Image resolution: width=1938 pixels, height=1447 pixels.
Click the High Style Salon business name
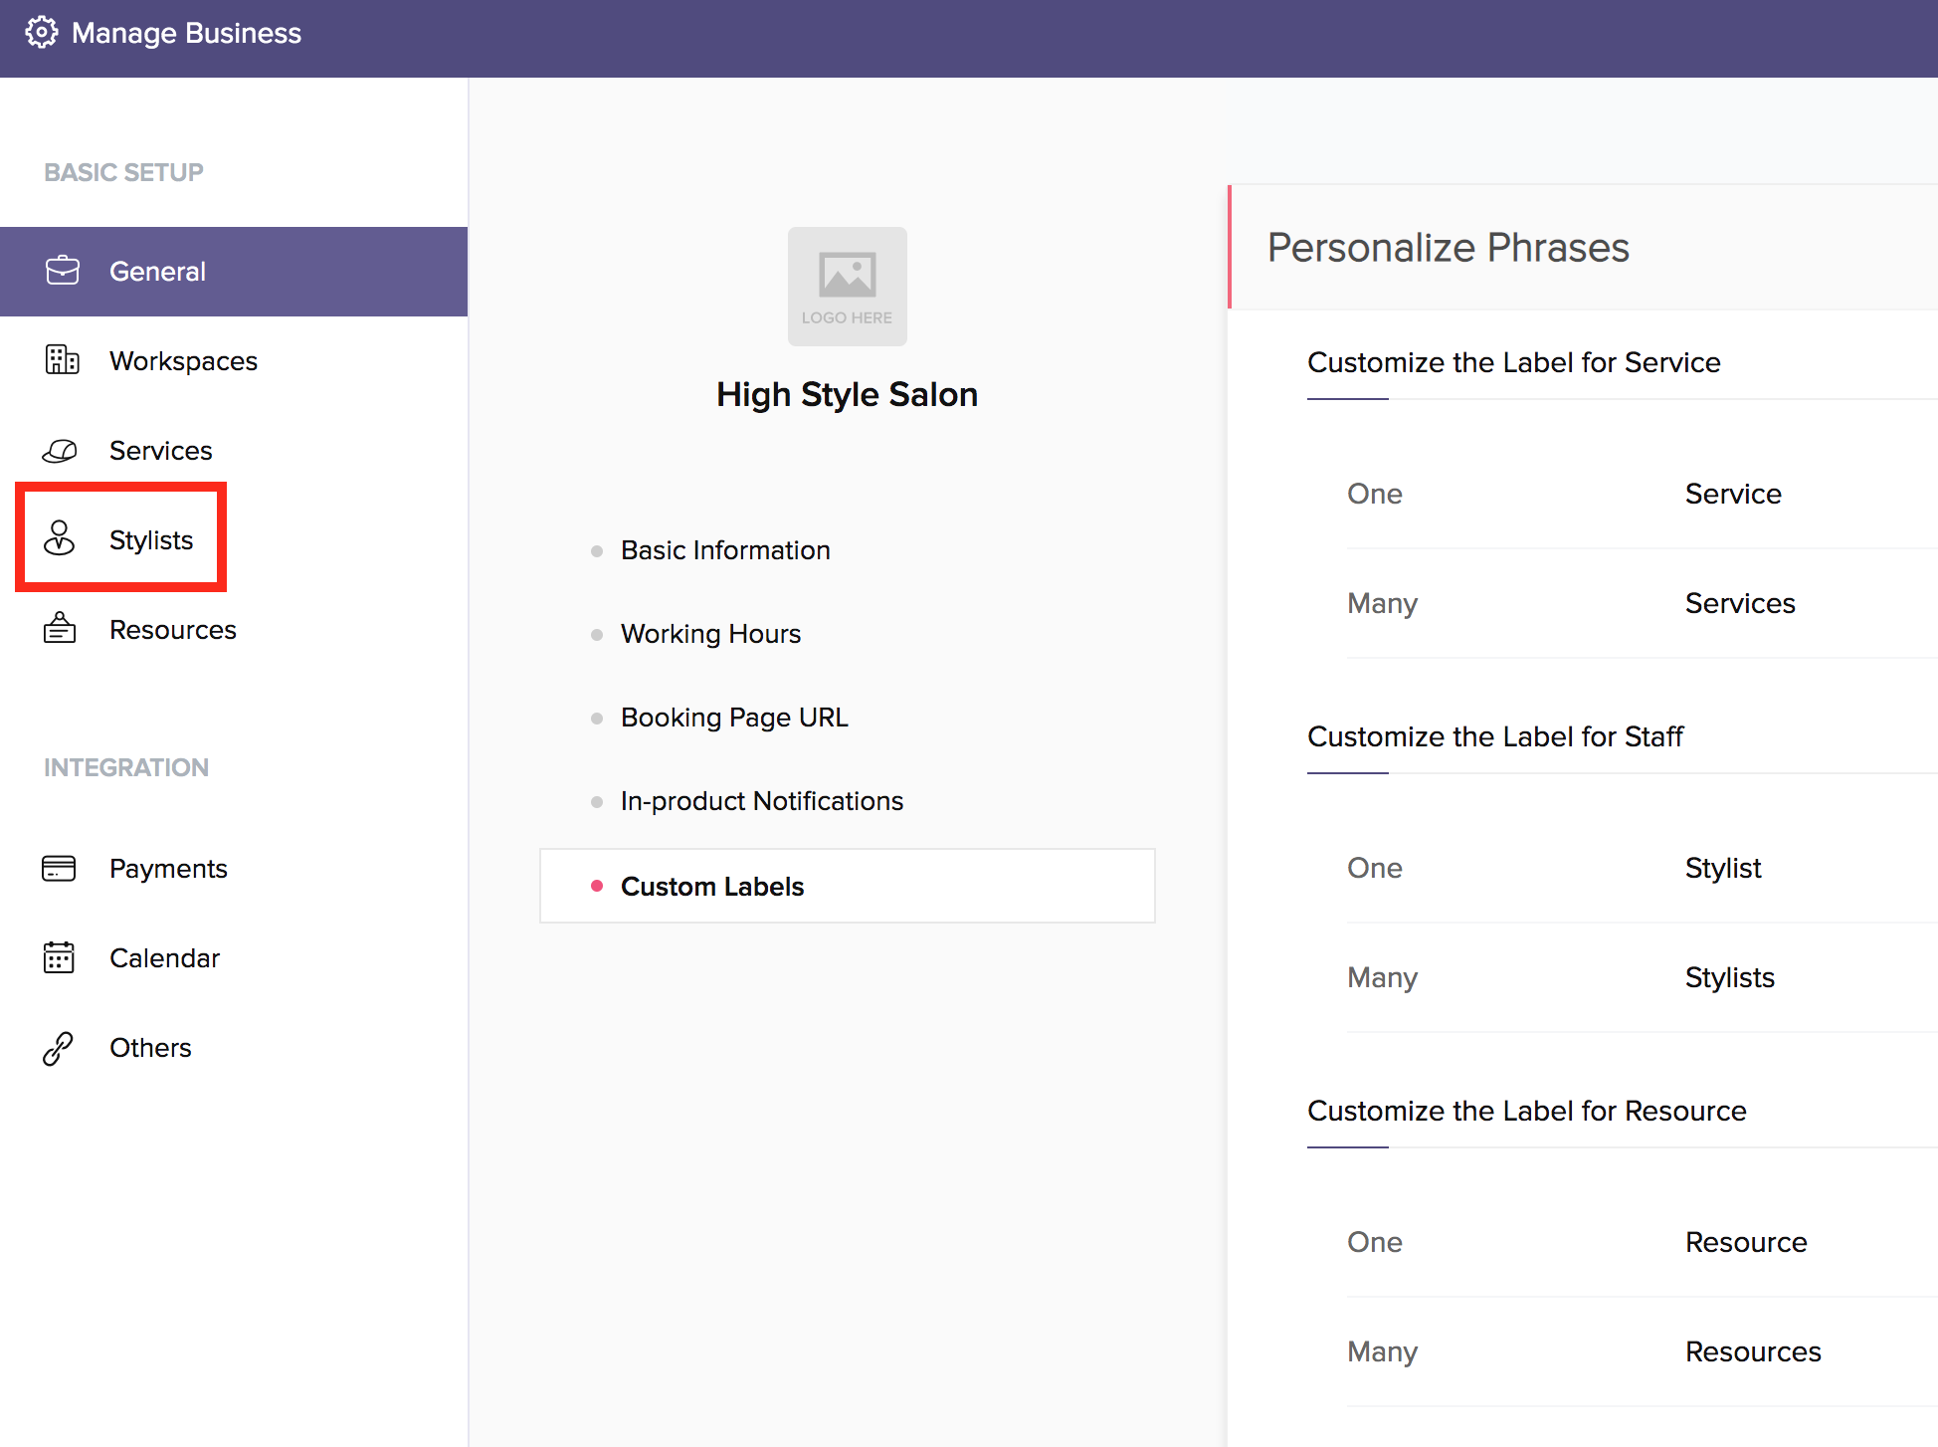[847, 395]
